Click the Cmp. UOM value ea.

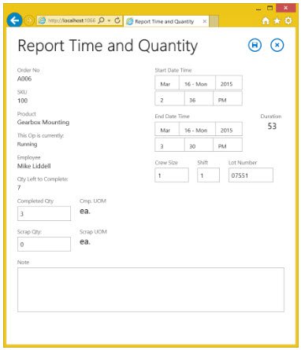click(85, 211)
